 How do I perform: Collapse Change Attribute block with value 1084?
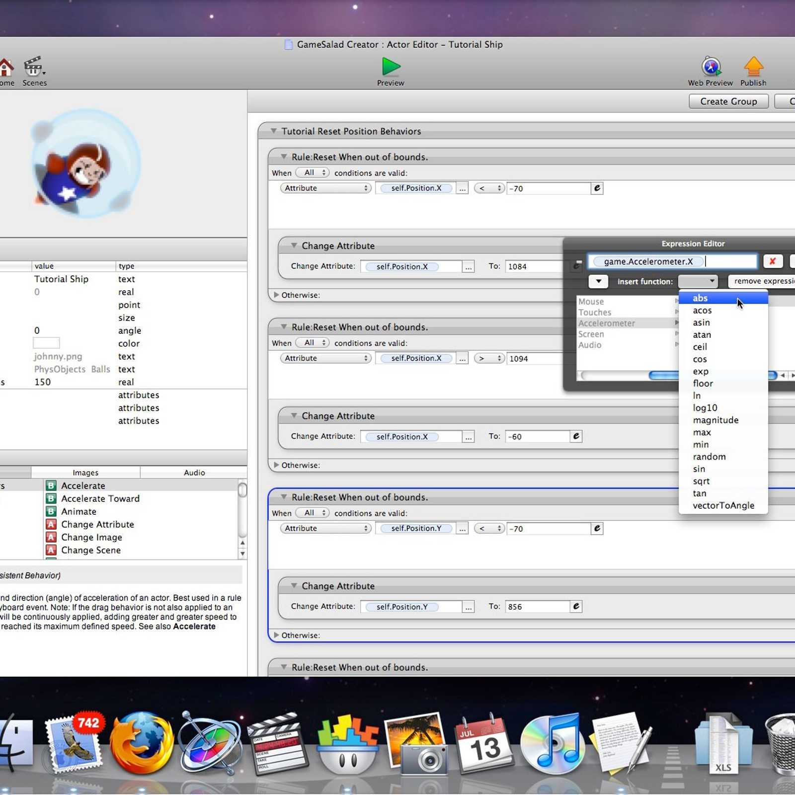[x=294, y=245]
